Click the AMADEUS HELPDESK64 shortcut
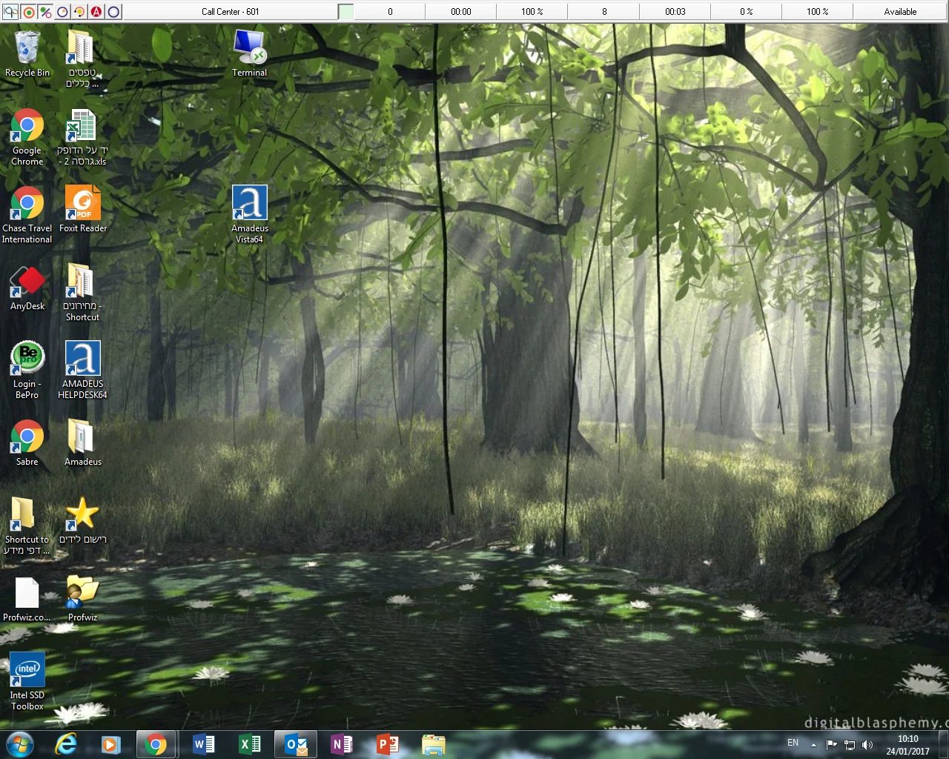This screenshot has height=759, width=949. (82, 359)
